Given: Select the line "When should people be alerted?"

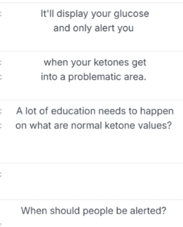Looking at the screenshot, I should [94, 211].
